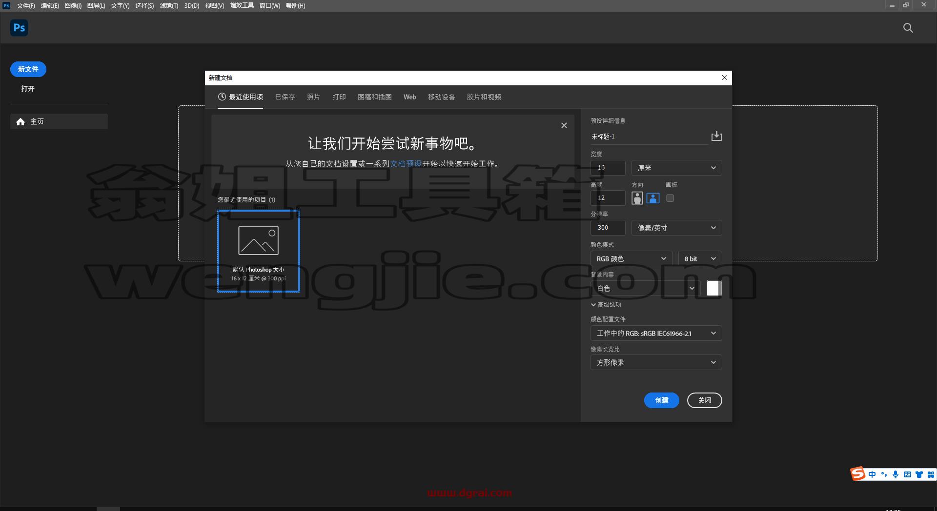
Task: Click the 关闭 close button
Action: [x=705, y=400]
